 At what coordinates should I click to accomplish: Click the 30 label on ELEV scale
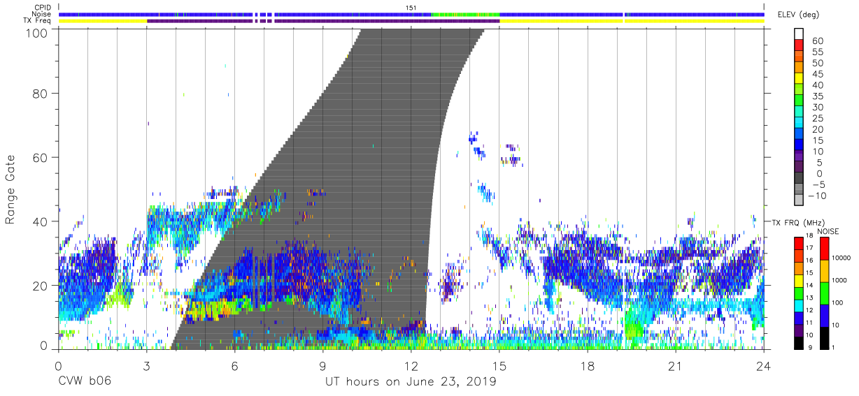click(x=818, y=107)
